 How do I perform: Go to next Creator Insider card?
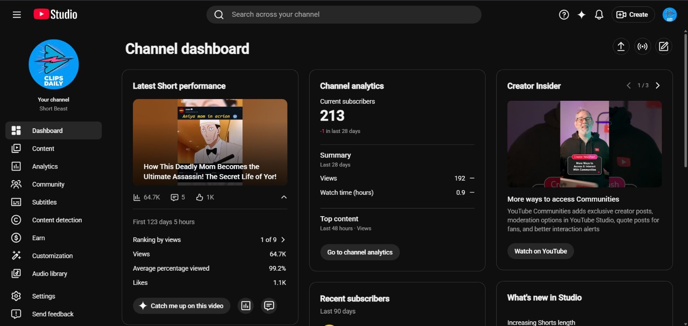tap(657, 85)
